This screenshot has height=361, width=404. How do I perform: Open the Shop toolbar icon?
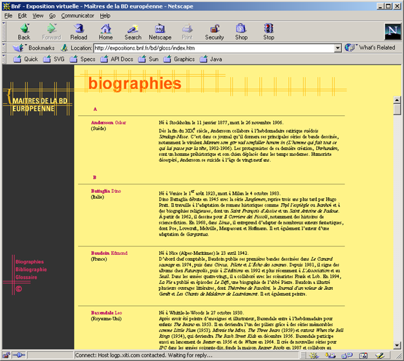241,28
